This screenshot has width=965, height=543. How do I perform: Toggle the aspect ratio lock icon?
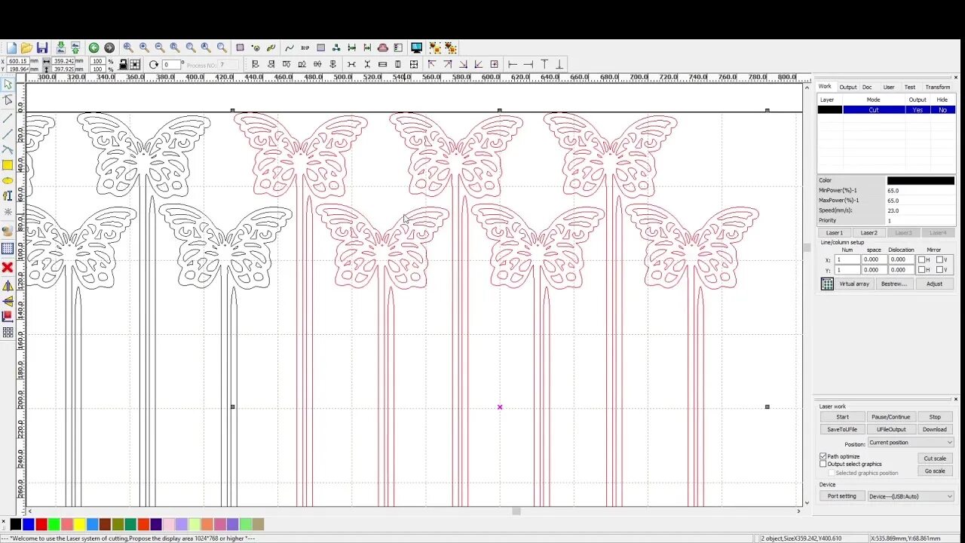(123, 64)
